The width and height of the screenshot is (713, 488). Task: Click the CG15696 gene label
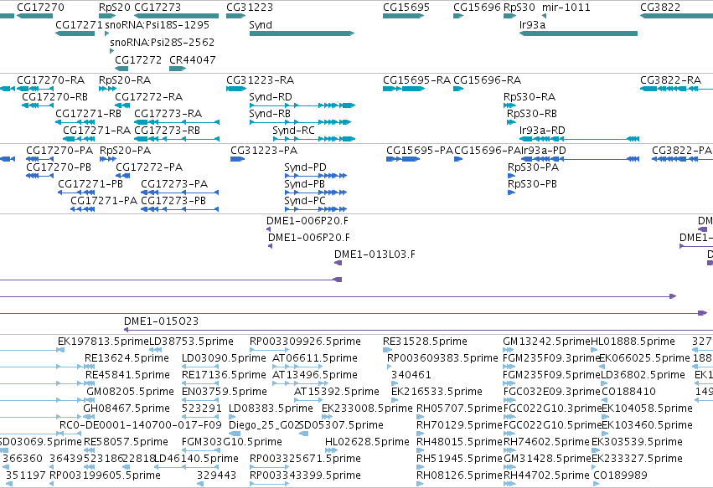(477, 8)
